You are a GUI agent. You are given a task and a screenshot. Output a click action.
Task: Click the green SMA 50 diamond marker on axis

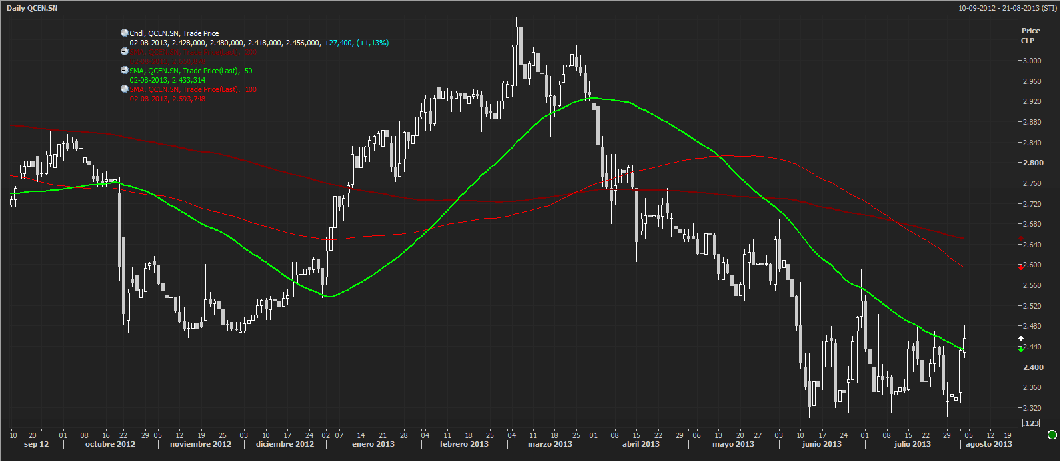pyautogui.click(x=1021, y=349)
